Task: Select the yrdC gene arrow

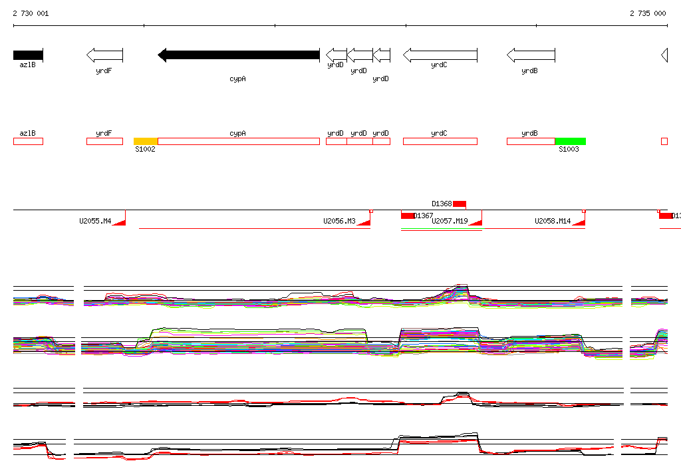Action: click(440, 55)
